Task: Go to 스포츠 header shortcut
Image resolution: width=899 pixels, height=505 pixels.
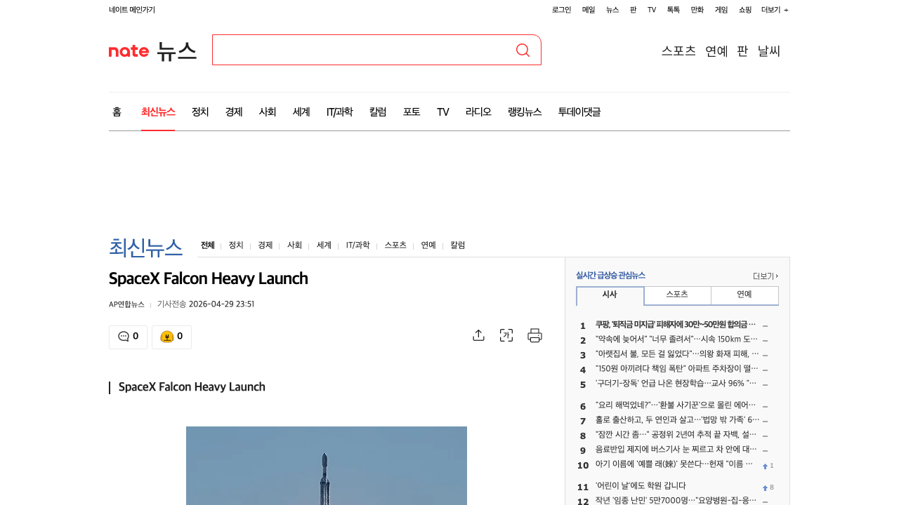Action: 678,50
